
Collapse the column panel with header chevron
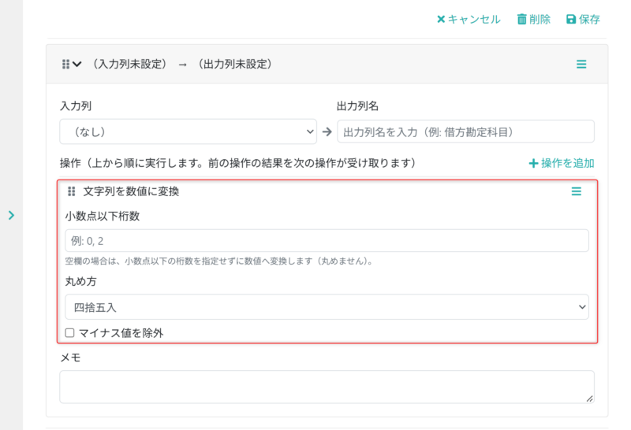(x=77, y=65)
